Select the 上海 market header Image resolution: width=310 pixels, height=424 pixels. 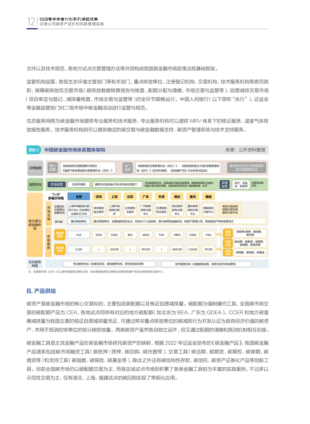(114, 197)
